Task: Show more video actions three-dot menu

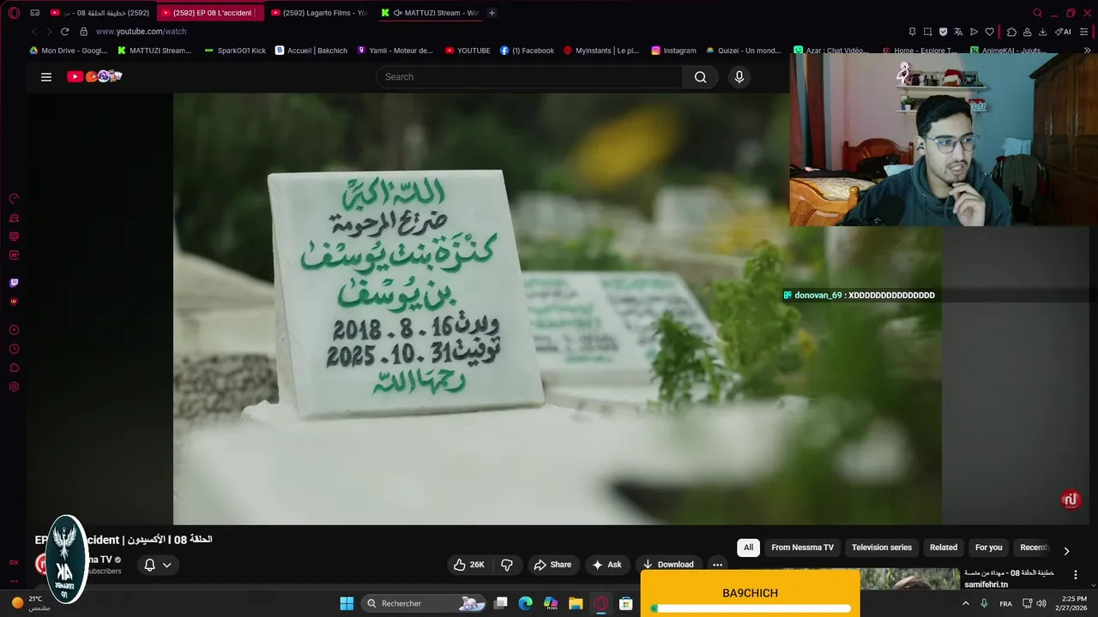Action: 717,565
